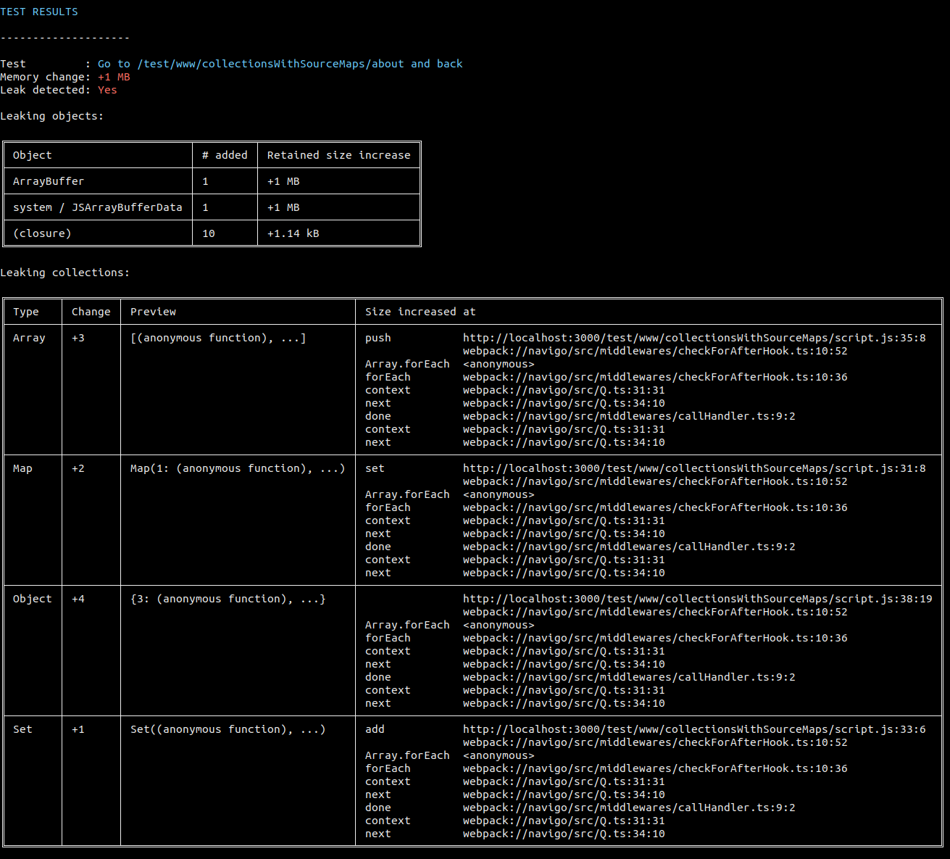Click the '+4' change value
This screenshot has height=859, width=950.
tap(78, 599)
